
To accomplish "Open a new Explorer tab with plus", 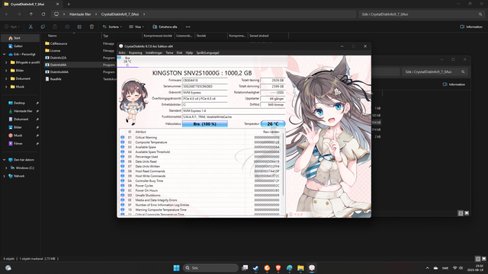I will pyautogui.click(x=69, y=5).
